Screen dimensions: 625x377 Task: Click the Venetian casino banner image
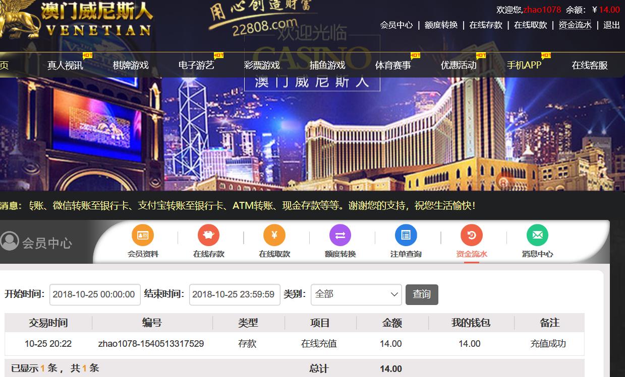(x=312, y=134)
